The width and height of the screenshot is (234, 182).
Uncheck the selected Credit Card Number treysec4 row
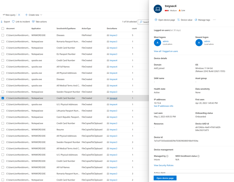click(3, 98)
